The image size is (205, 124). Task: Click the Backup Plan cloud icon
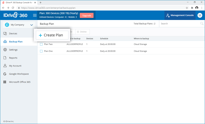5,42
